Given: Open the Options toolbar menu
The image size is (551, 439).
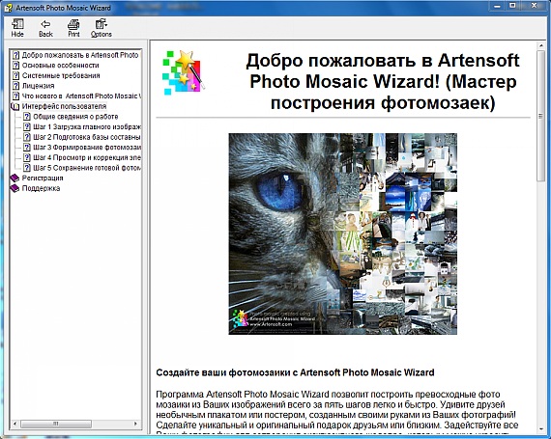Looking at the screenshot, I should [x=101, y=28].
